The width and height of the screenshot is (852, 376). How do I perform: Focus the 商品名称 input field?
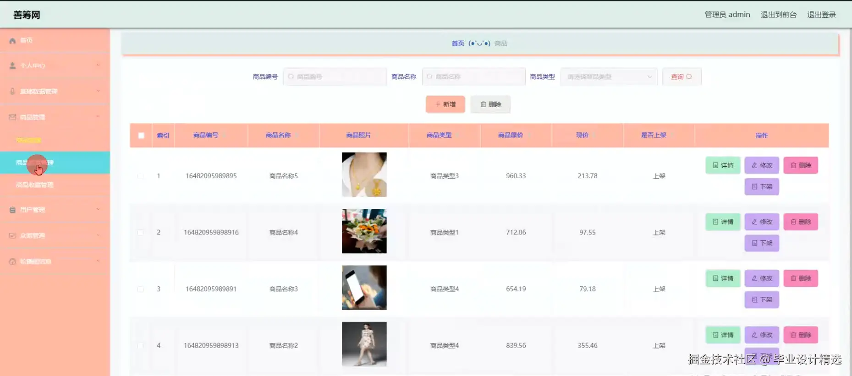(473, 77)
